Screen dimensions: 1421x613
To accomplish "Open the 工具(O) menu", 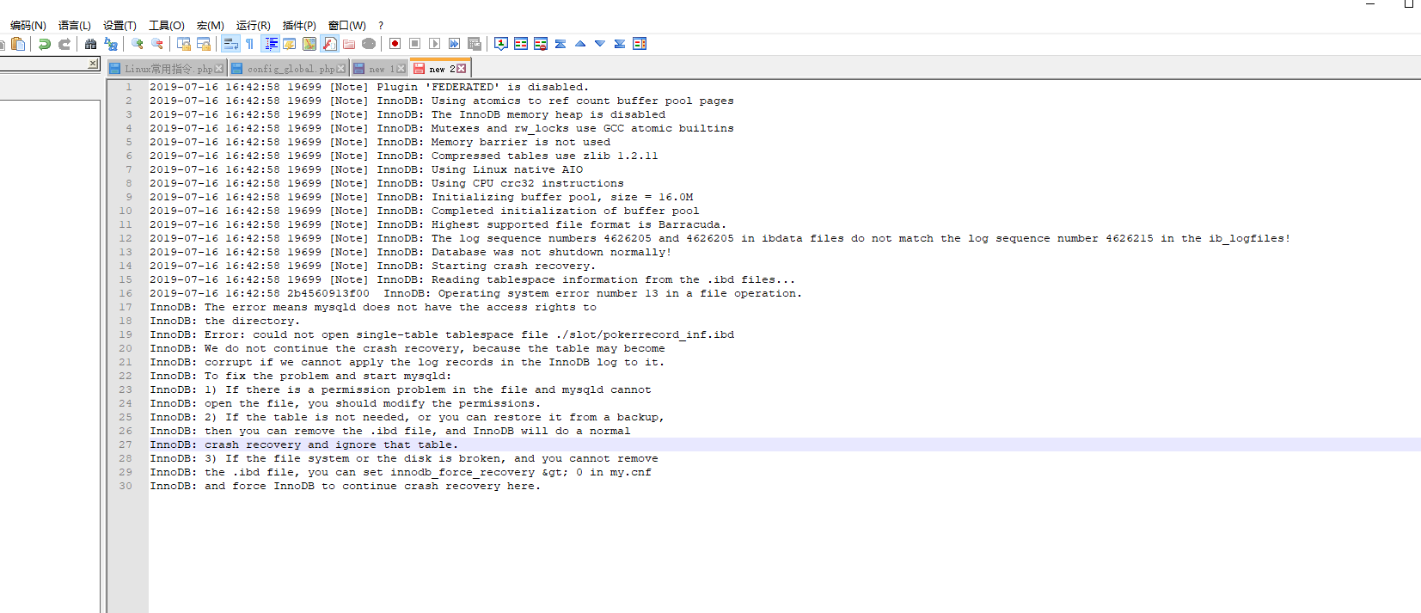I will pos(166,26).
